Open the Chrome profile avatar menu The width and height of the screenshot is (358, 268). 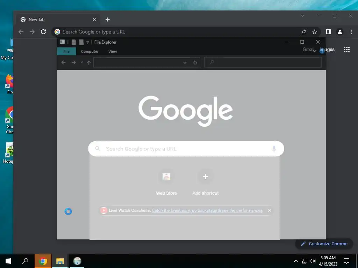click(340, 32)
